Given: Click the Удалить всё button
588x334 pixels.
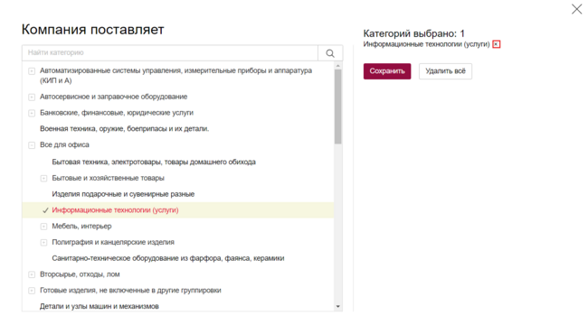Looking at the screenshot, I should [x=445, y=71].
